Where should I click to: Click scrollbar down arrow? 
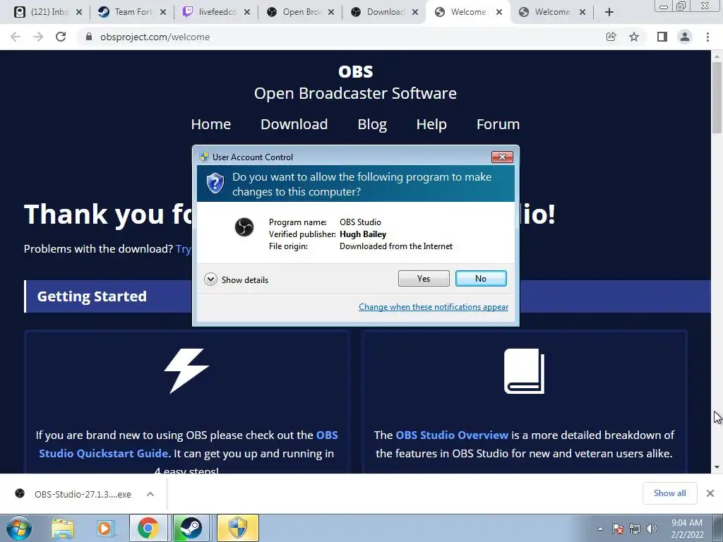tap(717, 467)
